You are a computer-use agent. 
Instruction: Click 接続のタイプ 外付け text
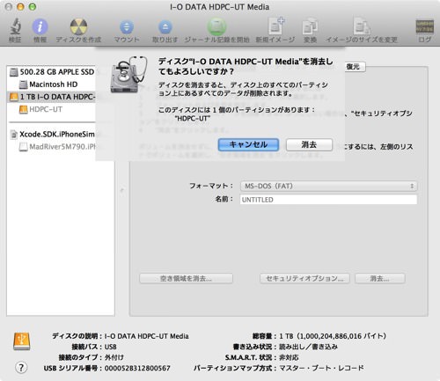[114, 357]
